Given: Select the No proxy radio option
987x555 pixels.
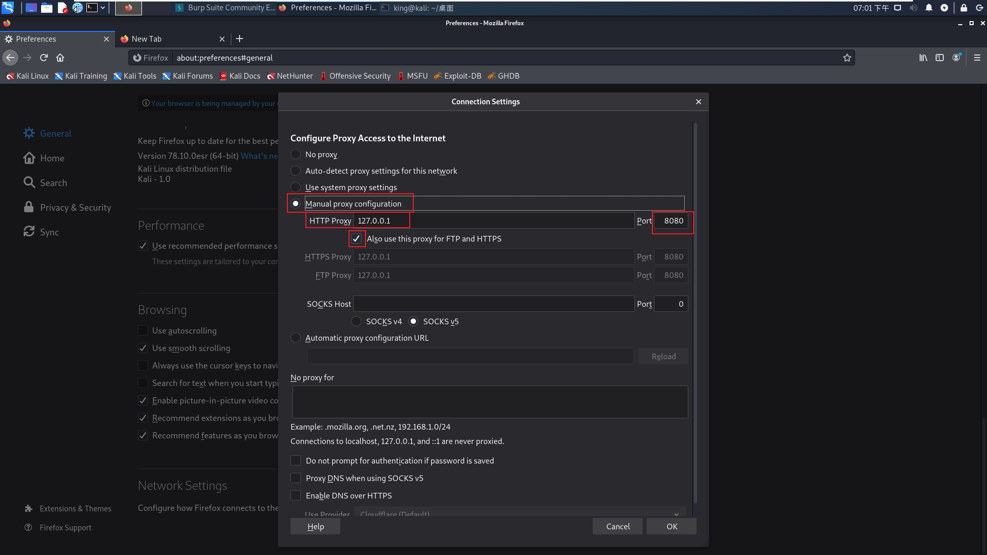Looking at the screenshot, I should 296,154.
